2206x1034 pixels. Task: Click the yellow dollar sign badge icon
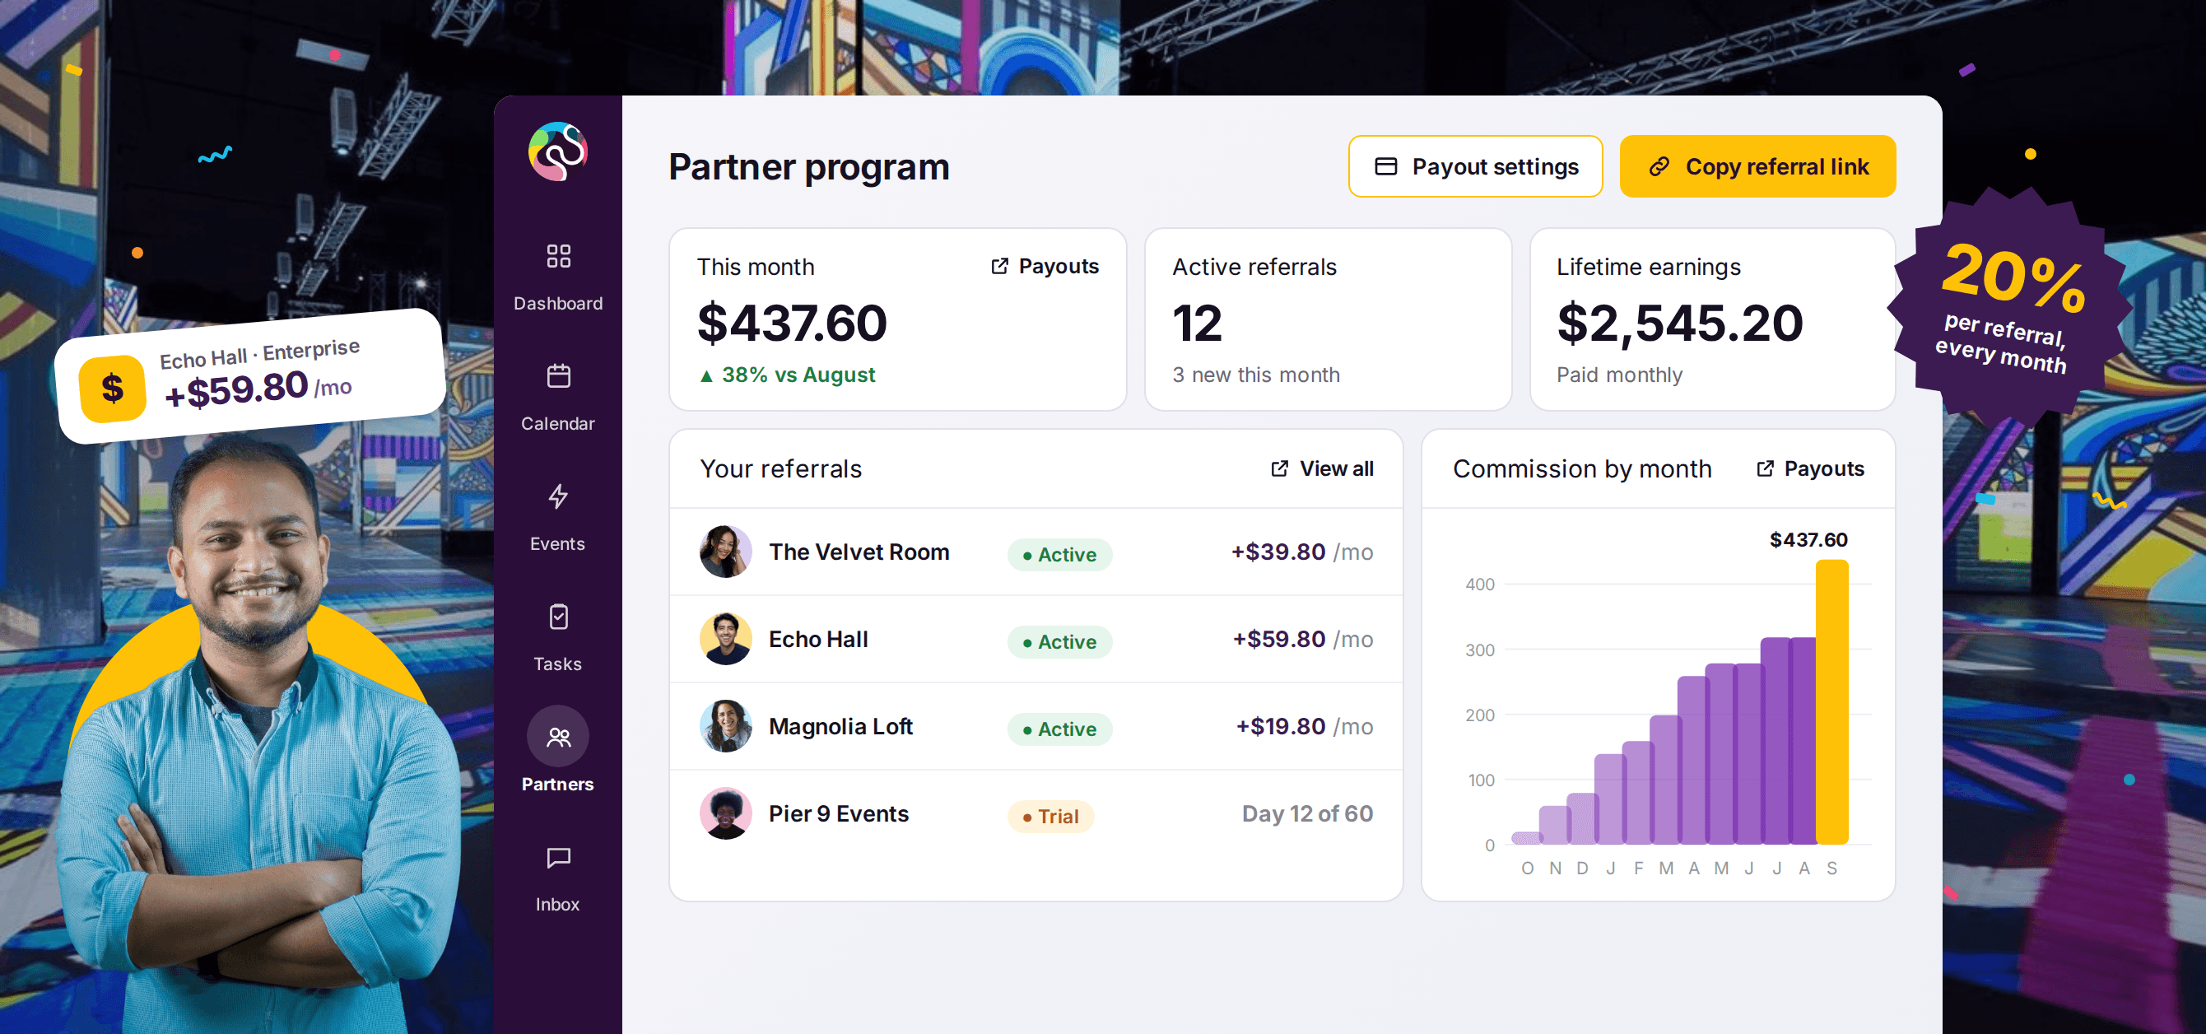point(112,389)
